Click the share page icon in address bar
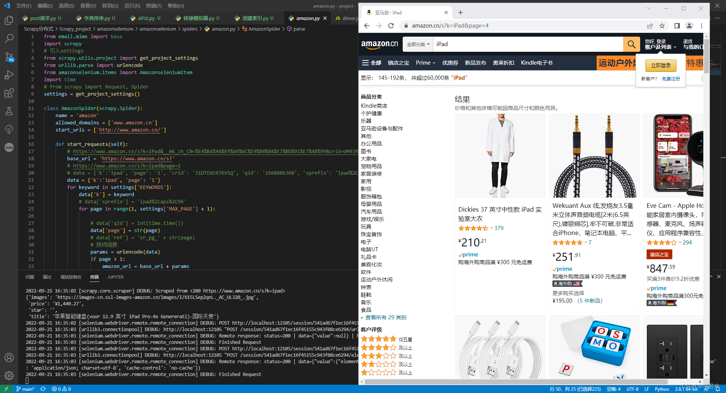Viewport: 726px width, 393px height. [650, 26]
